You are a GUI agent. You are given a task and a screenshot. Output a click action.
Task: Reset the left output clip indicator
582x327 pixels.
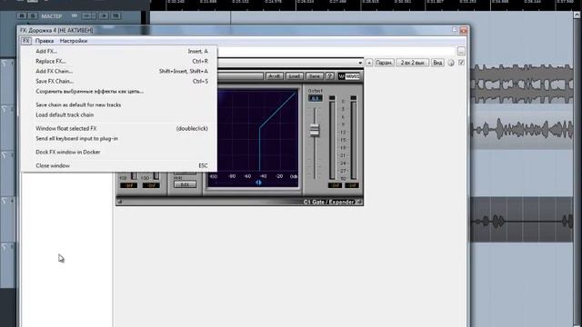point(332,98)
